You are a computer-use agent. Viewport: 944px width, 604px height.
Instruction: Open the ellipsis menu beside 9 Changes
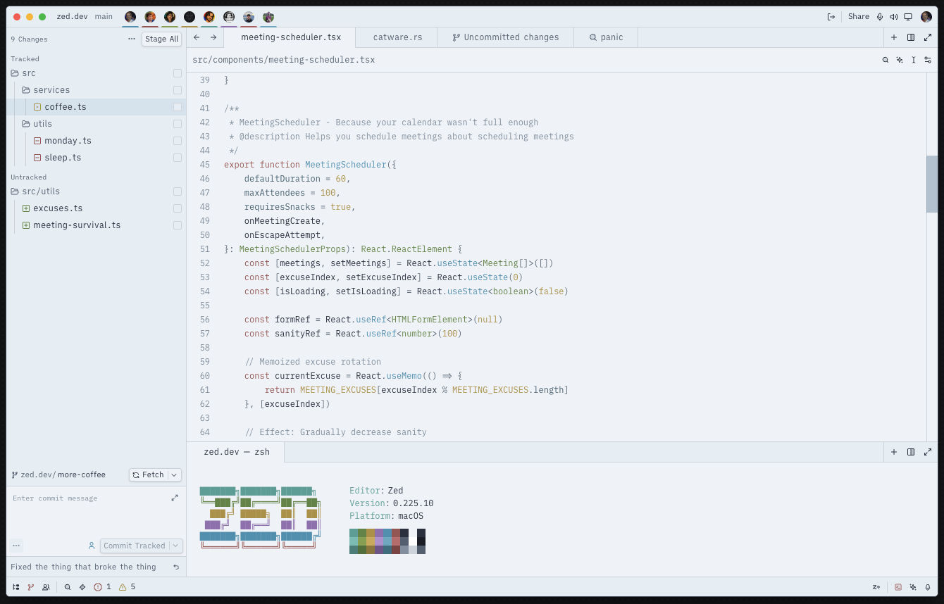[132, 39]
